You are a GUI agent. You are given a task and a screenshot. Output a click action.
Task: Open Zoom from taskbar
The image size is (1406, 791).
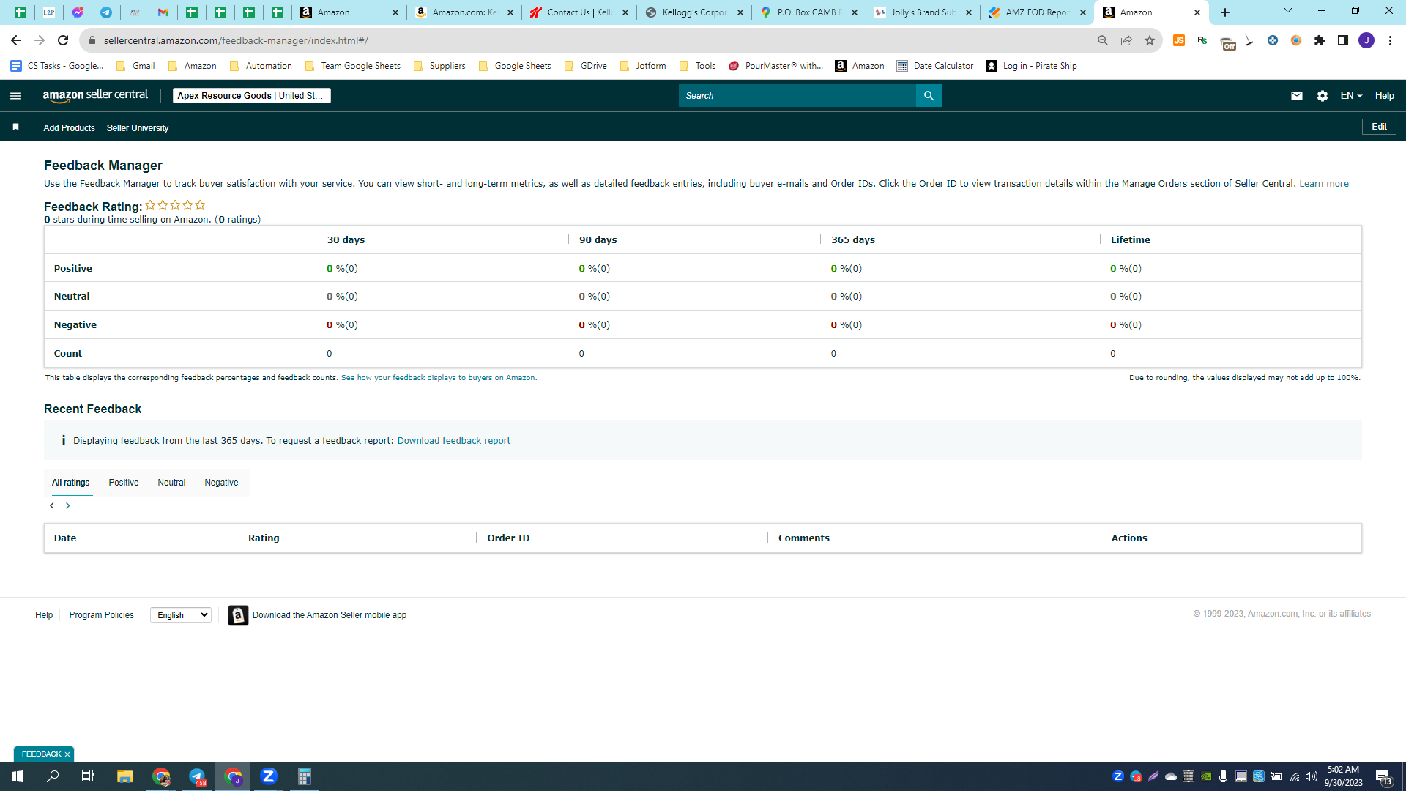pos(269,776)
